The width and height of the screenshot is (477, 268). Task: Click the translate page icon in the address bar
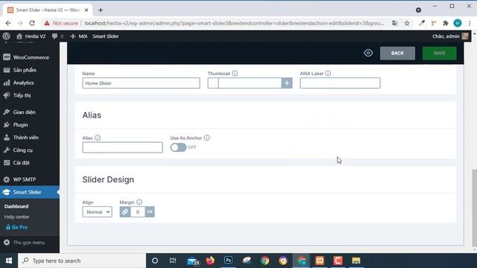(395, 23)
